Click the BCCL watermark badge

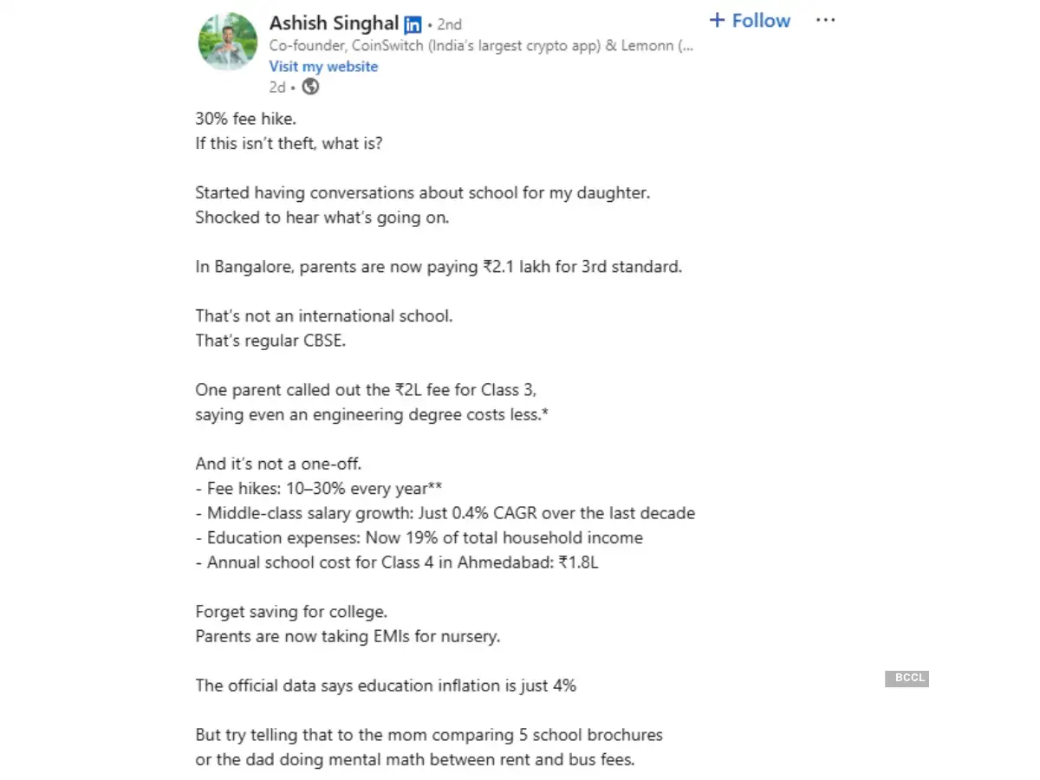coord(907,679)
